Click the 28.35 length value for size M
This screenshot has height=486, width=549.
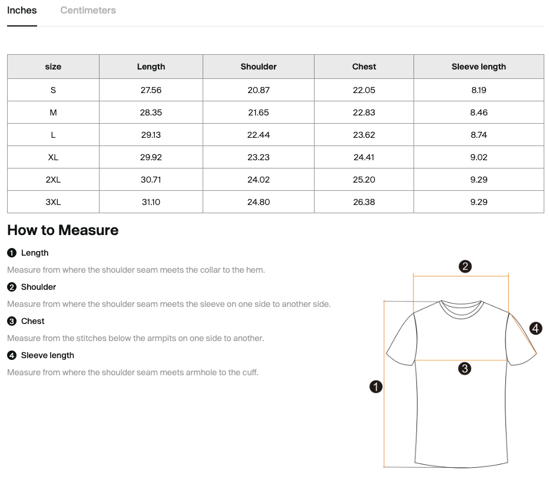point(151,113)
